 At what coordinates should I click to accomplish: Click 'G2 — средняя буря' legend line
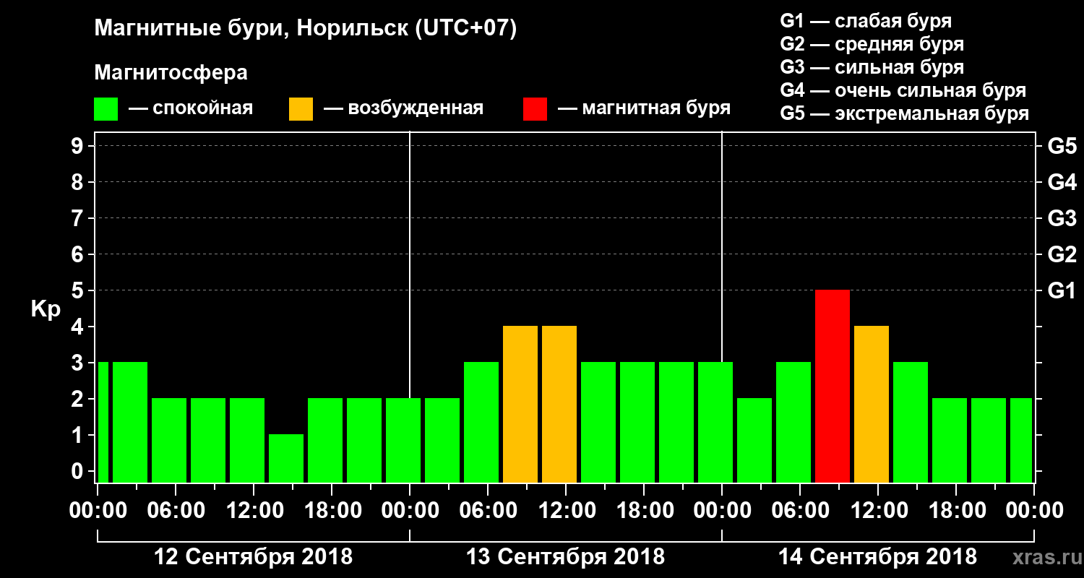[x=872, y=44]
